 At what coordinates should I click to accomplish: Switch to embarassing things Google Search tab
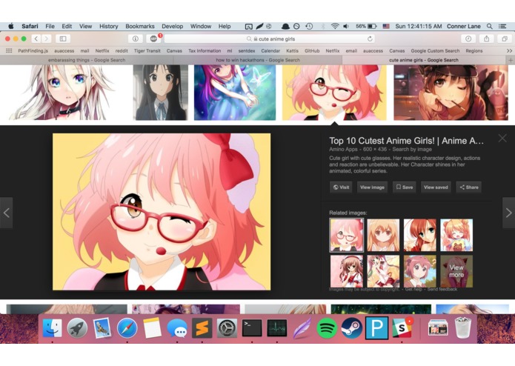(87, 60)
